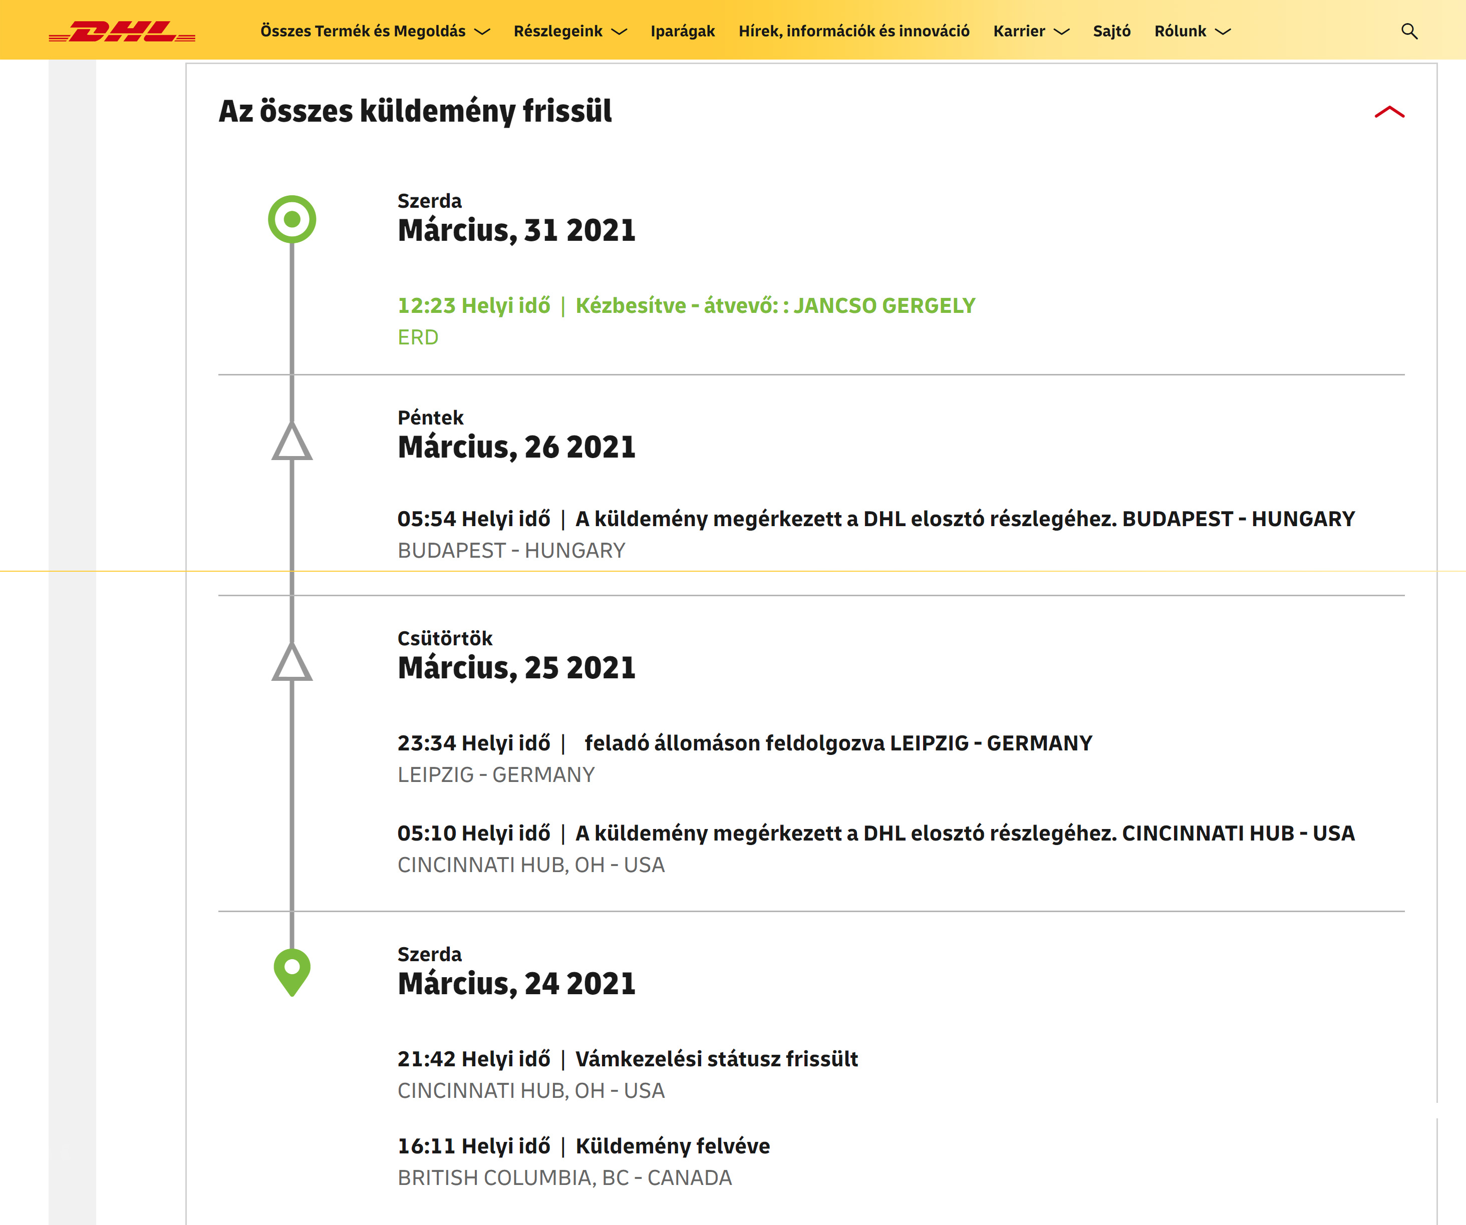Collapse the Az összes küldemény frissül section
The width and height of the screenshot is (1466, 1225).
[1389, 112]
